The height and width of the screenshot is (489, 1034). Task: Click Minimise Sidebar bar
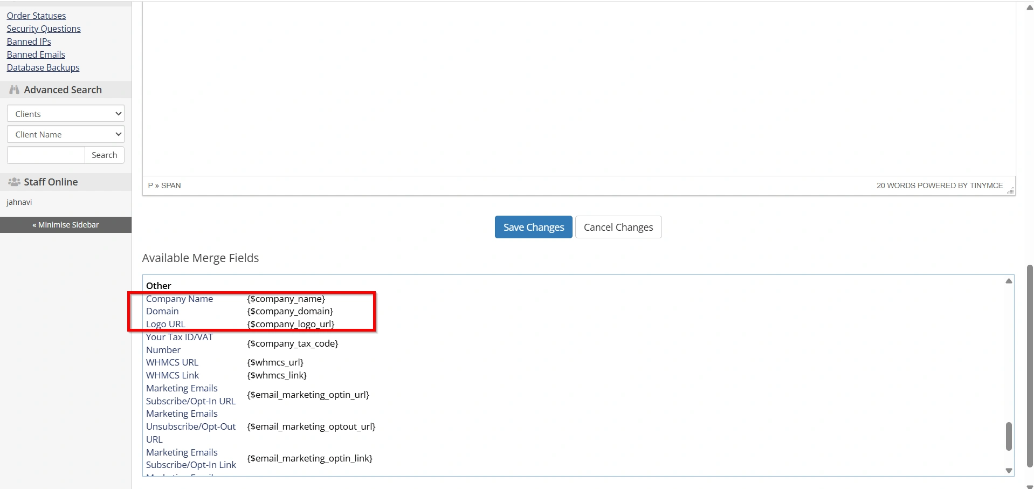[x=66, y=225]
